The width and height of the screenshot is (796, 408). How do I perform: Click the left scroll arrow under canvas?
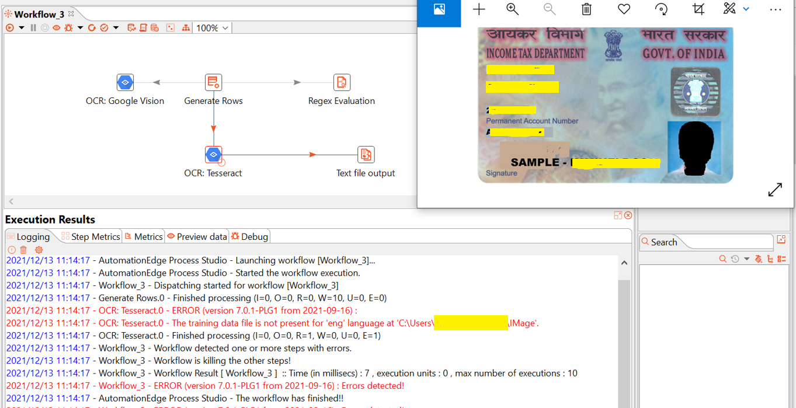pos(11,201)
